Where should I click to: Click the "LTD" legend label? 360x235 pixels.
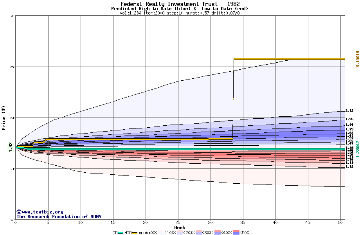(x=114, y=233)
